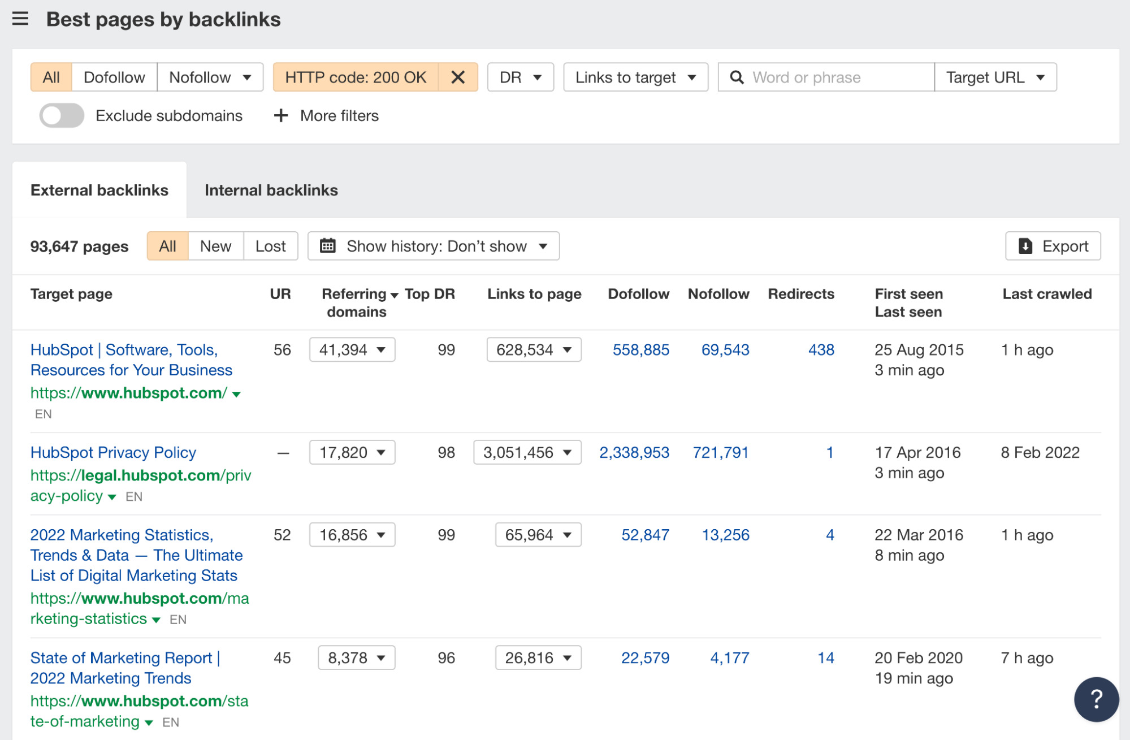Image resolution: width=1130 pixels, height=740 pixels.
Task: Open the hamburger menu icon
Action: tap(20, 19)
